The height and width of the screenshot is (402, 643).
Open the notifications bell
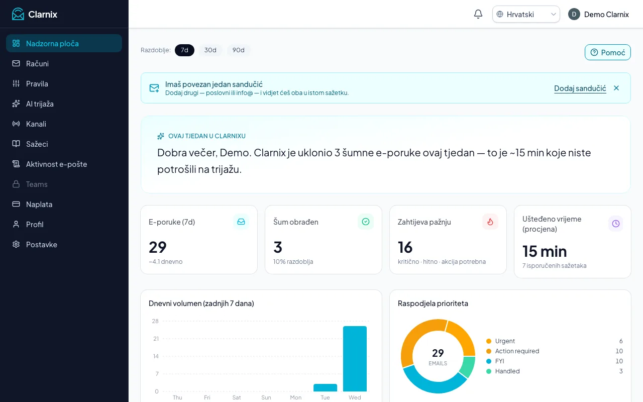click(x=478, y=14)
